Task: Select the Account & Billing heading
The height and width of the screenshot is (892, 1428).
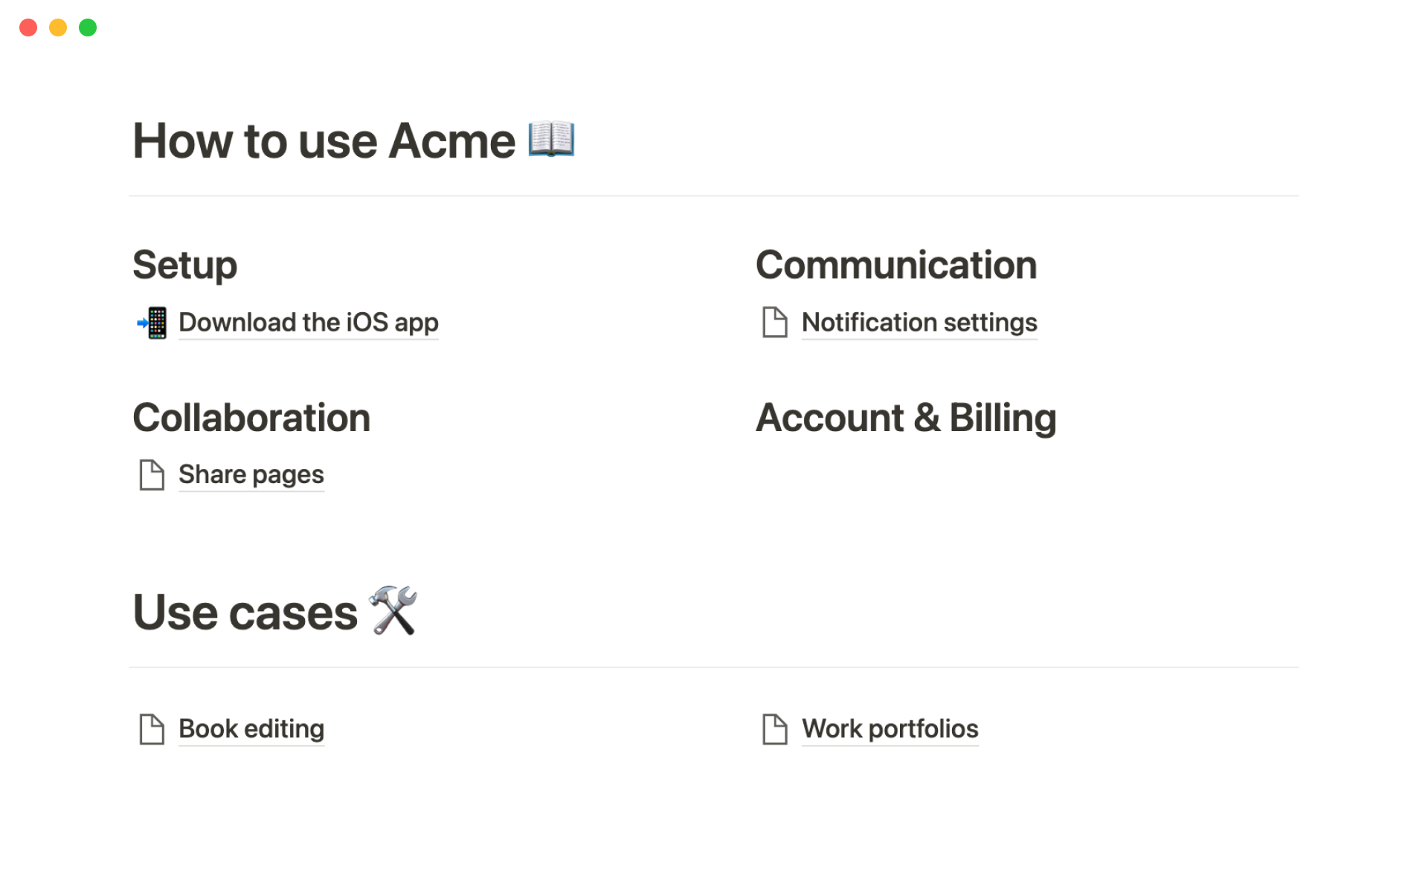Action: (x=905, y=418)
